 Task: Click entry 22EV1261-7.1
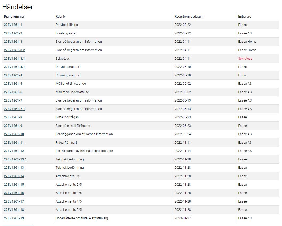pos(14,109)
